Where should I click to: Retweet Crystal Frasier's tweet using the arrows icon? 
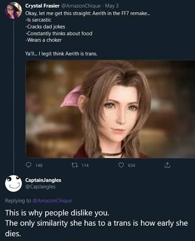pyautogui.click(x=75, y=165)
